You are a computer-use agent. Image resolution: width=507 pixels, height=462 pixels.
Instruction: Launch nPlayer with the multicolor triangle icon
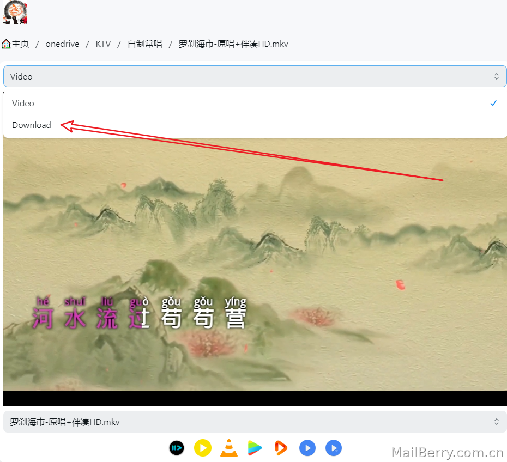[x=255, y=448]
